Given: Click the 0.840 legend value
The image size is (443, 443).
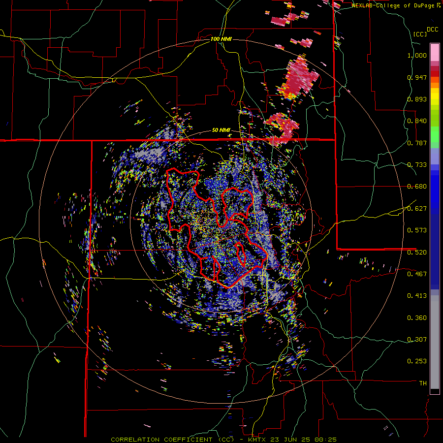Looking at the screenshot, I should (417, 121).
